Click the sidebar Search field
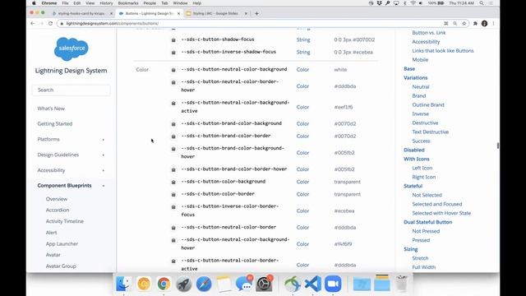The width and height of the screenshot is (526, 296). (72, 90)
